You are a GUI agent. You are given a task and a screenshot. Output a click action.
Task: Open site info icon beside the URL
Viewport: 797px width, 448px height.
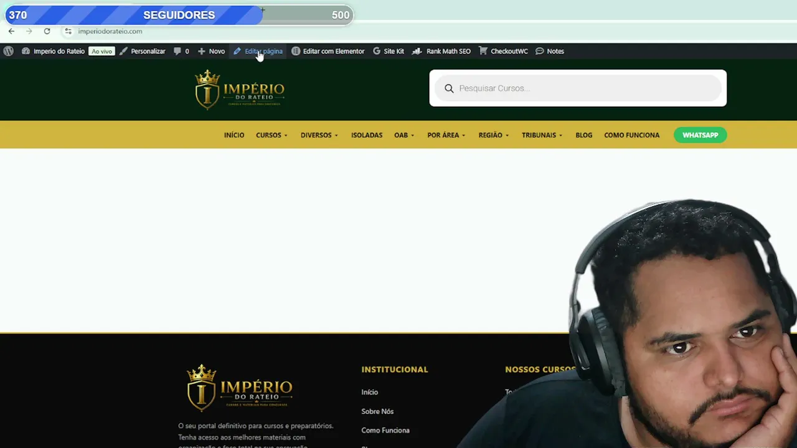click(68, 31)
